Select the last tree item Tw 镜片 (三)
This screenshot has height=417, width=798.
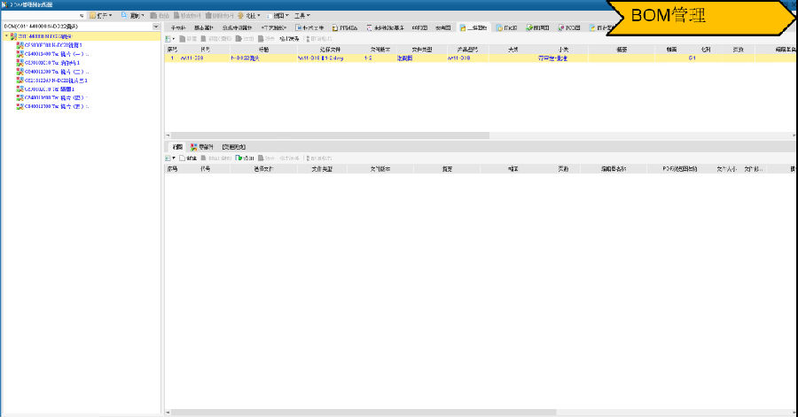pyautogui.click(x=57, y=106)
